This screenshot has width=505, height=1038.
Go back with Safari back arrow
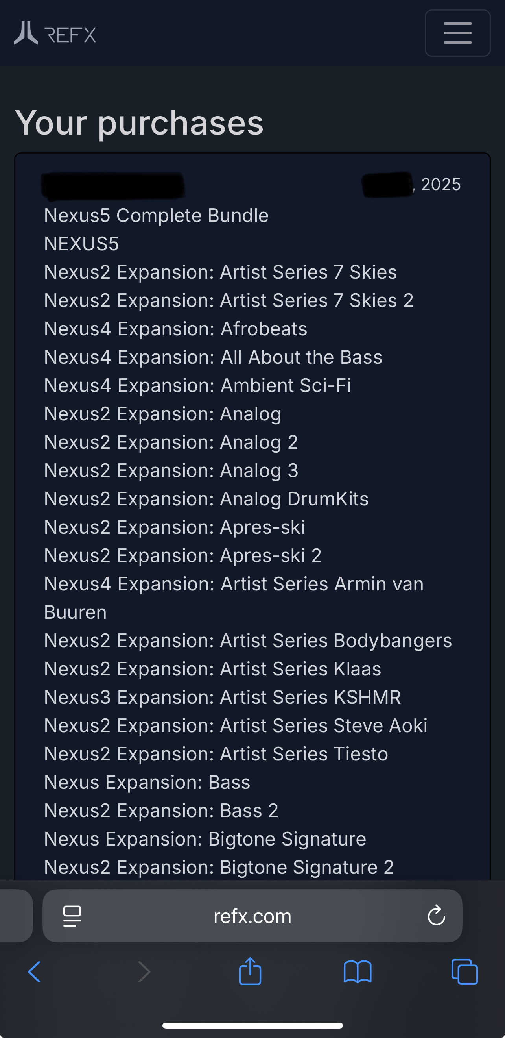(34, 972)
